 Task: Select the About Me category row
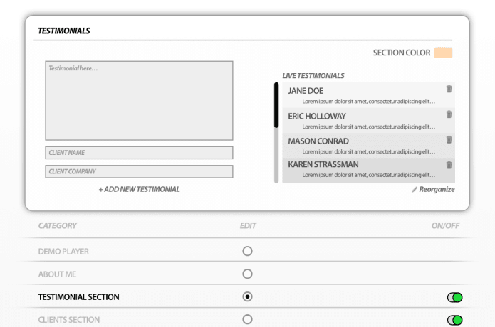[57, 274]
